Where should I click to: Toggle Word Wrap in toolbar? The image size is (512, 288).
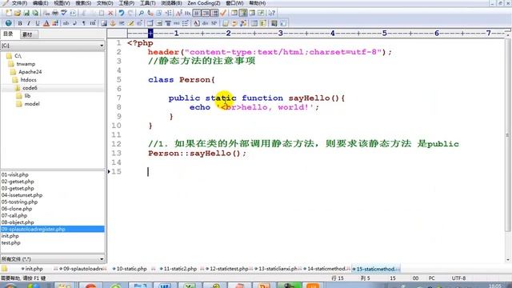(196, 13)
